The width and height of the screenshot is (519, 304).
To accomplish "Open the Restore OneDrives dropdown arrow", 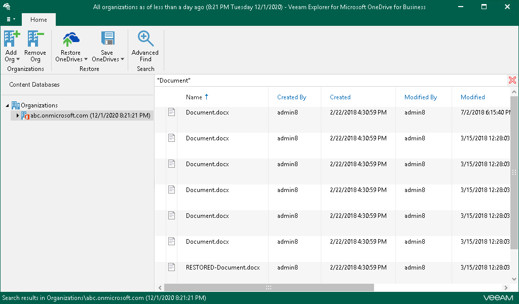I will (x=86, y=59).
